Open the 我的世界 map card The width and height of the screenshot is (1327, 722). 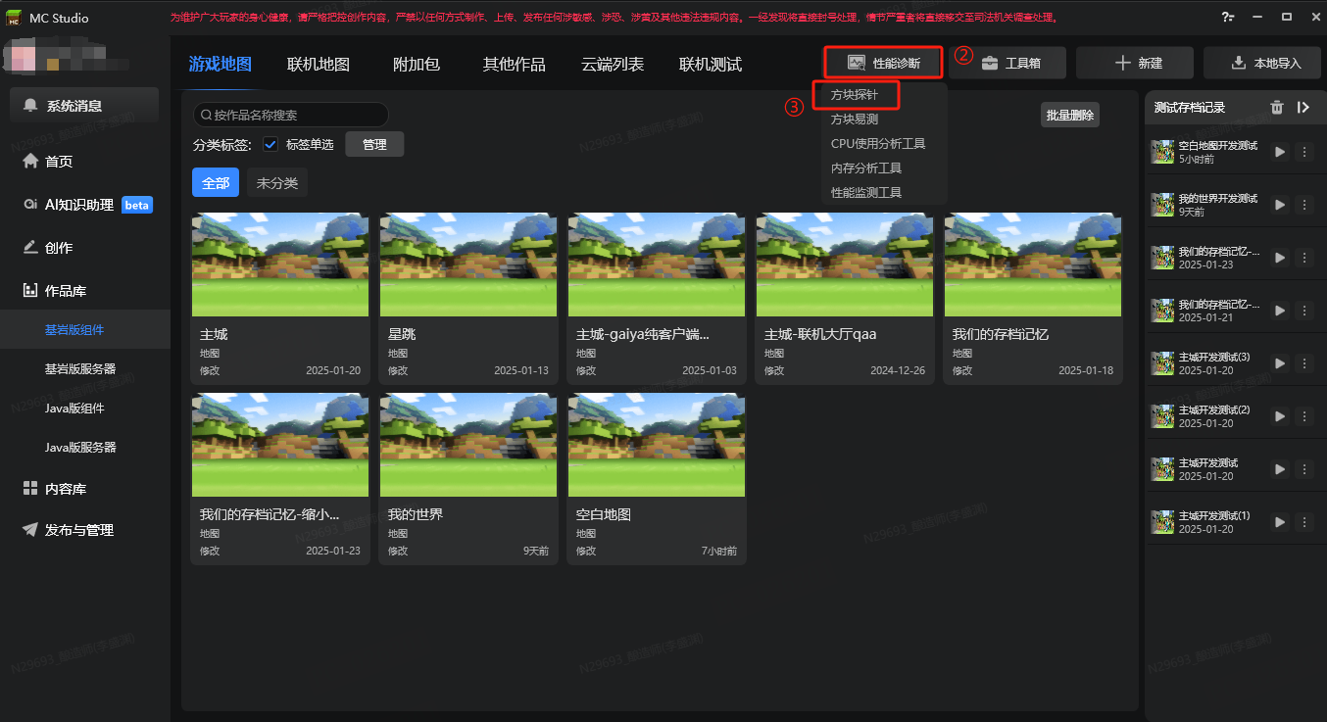pos(468,478)
